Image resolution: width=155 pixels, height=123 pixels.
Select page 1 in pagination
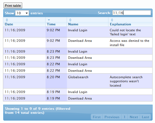point(125,117)
